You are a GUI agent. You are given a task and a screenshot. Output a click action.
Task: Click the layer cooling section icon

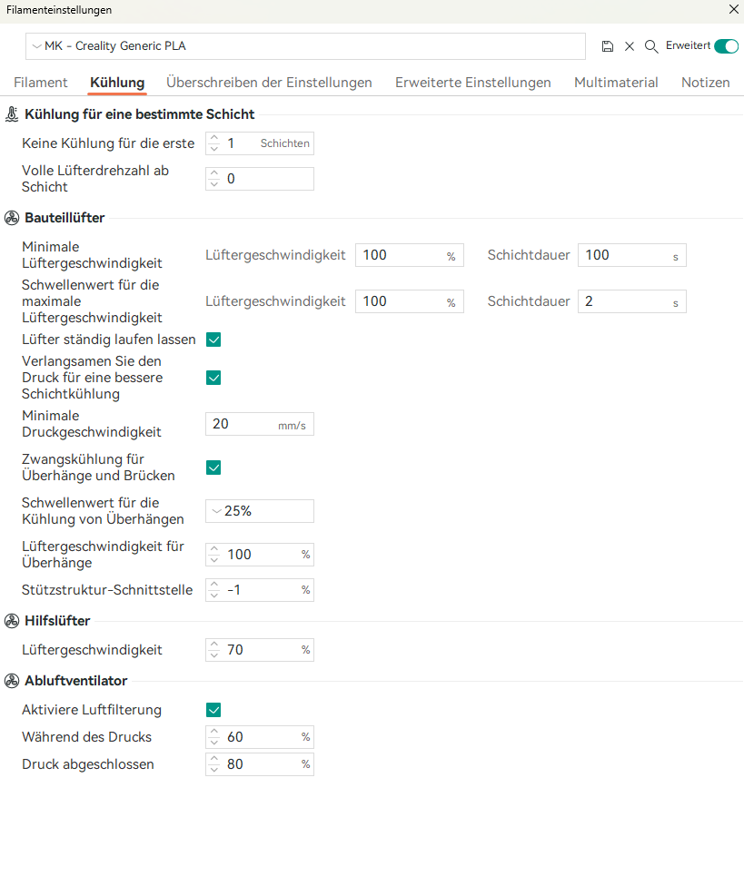[x=12, y=114]
